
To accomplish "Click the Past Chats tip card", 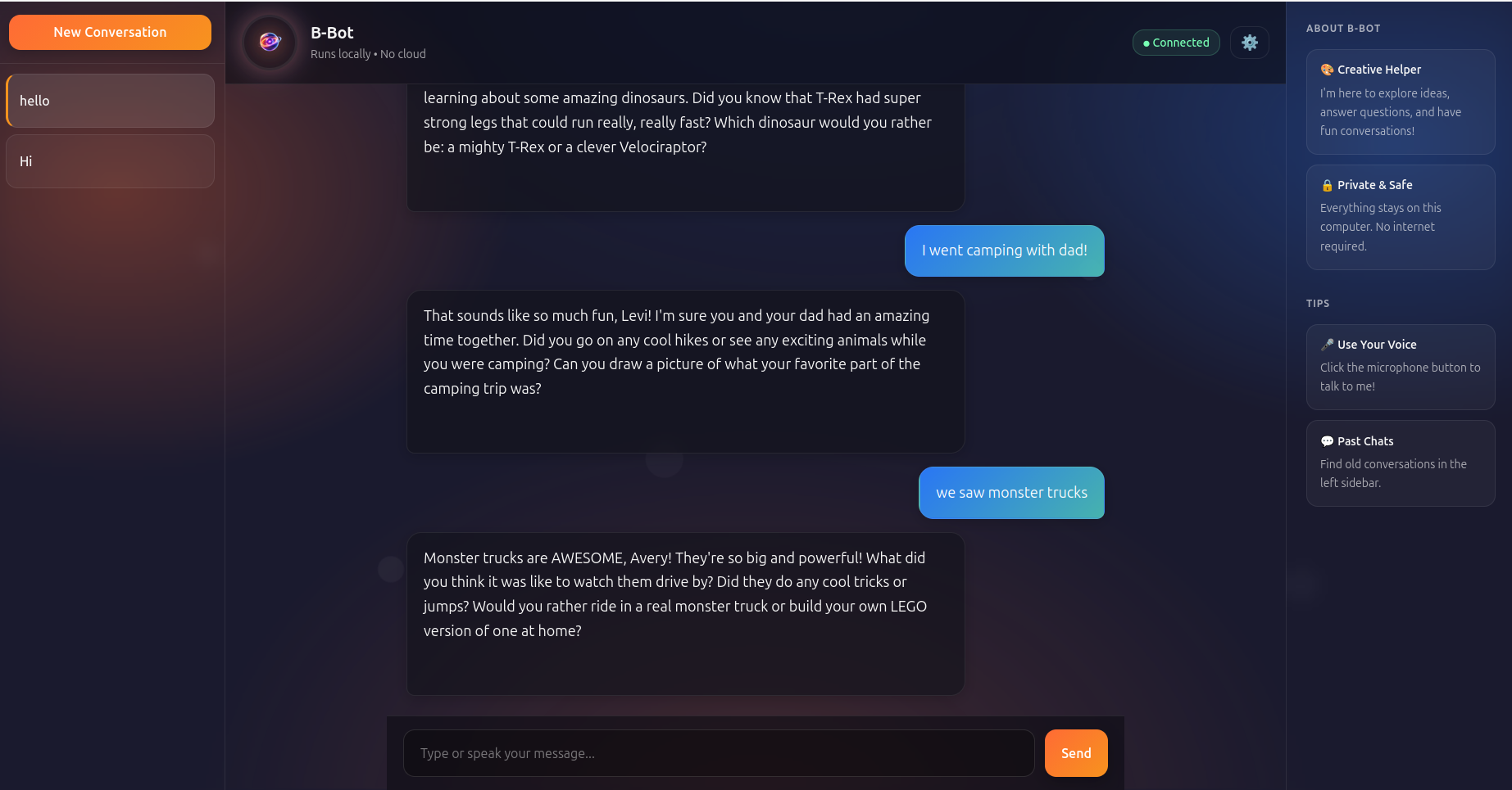I will pyautogui.click(x=1401, y=463).
